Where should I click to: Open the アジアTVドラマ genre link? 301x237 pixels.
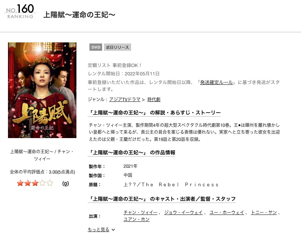[x=125, y=99]
